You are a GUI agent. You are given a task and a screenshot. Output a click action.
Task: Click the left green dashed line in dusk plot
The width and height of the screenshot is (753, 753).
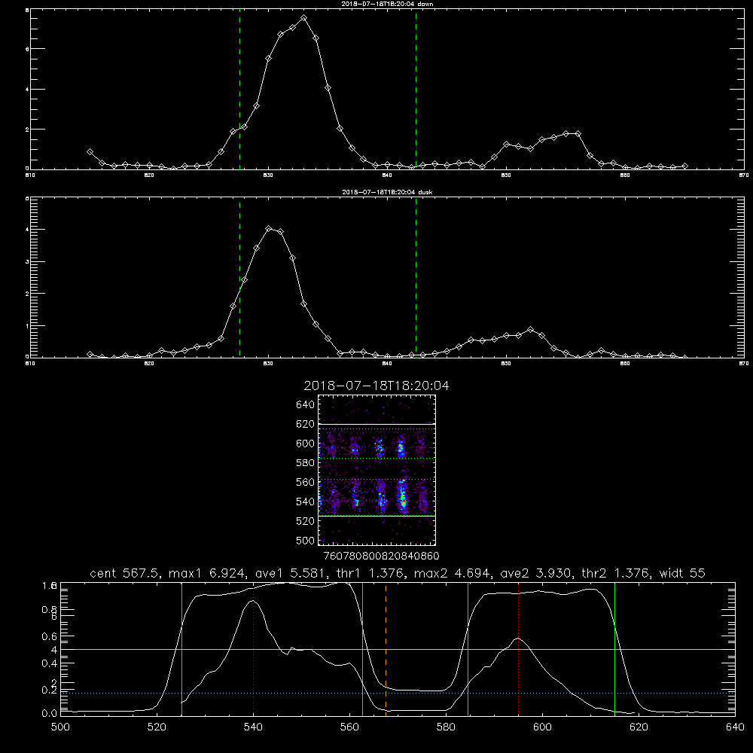click(239, 278)
